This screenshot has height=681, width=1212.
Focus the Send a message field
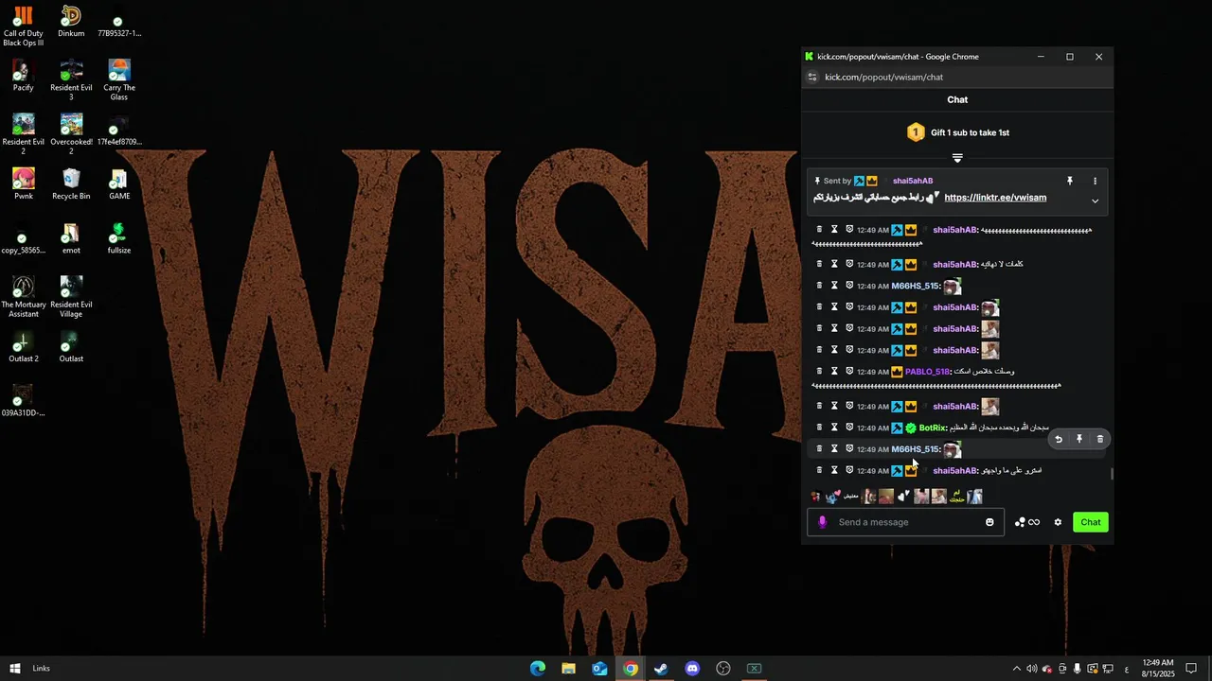[905, 522]
